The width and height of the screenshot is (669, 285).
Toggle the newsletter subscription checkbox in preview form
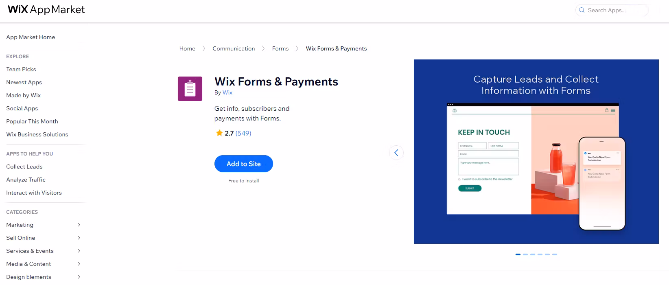click(x=460, y=178)
